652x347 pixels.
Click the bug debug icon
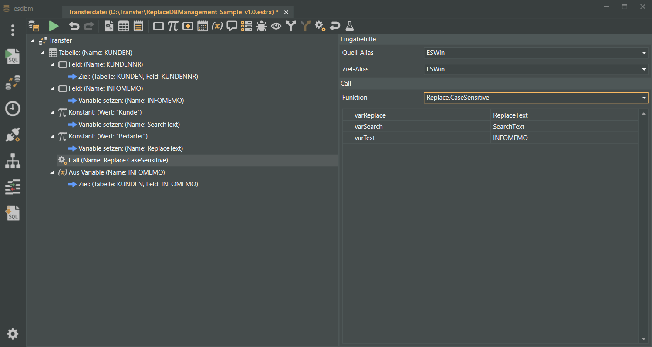261,26
